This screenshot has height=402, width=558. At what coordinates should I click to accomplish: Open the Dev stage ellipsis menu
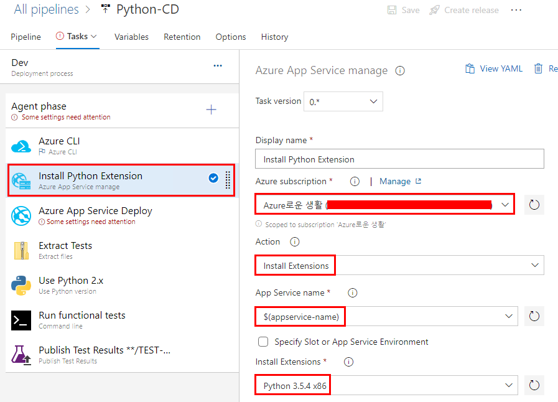[218, 66]
